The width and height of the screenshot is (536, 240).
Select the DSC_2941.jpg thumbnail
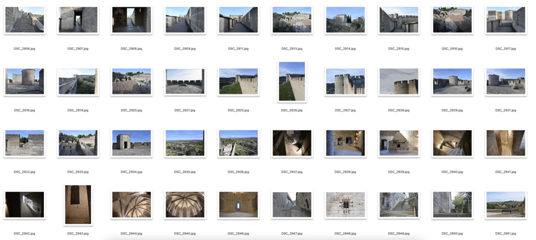(506, 143)
